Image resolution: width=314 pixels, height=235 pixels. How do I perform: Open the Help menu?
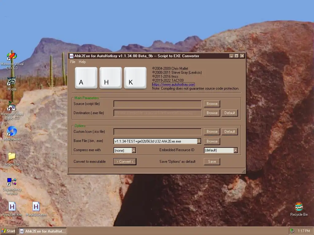click(82, 62)
